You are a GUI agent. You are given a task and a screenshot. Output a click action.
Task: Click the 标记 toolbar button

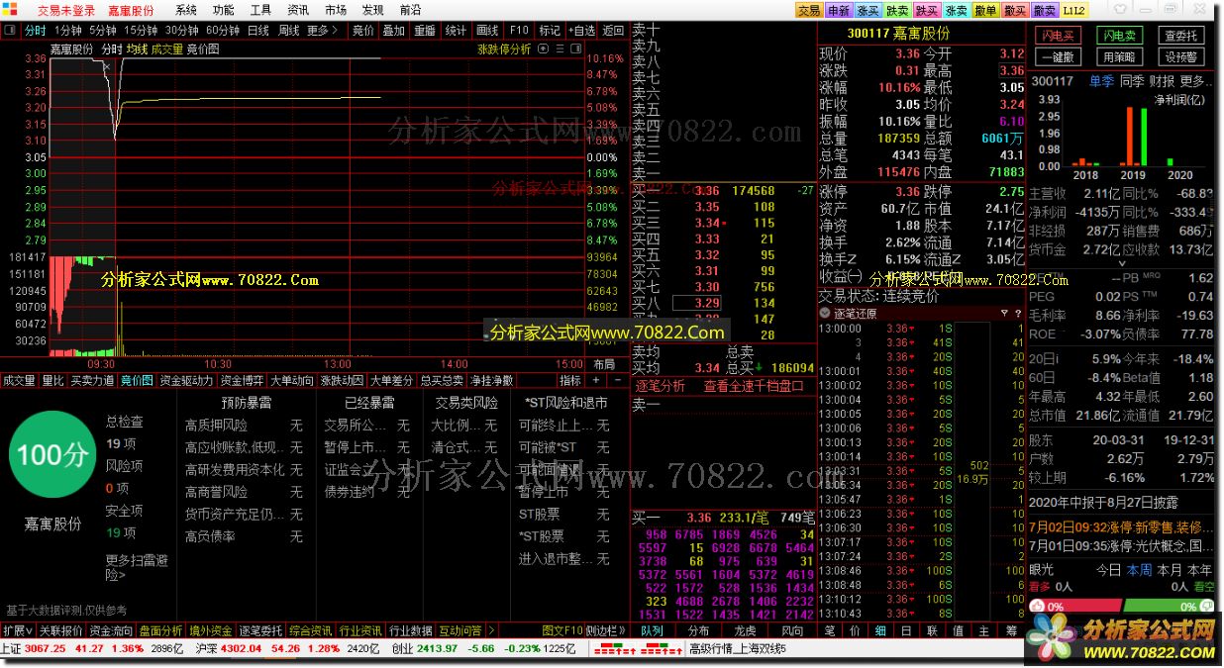(x=550, y=31)
